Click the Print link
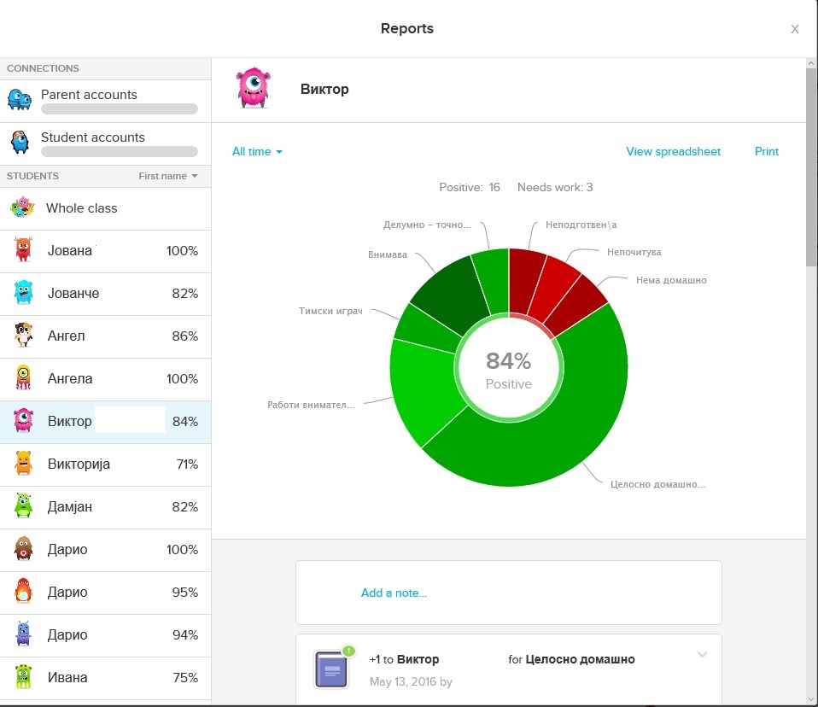 767,152
